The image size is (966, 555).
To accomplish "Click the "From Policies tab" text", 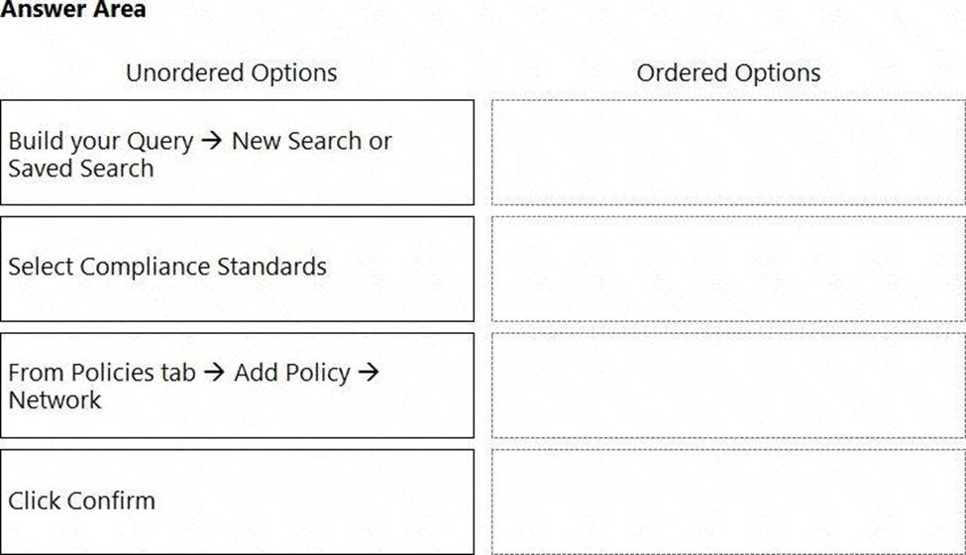I will pos(101,373).
